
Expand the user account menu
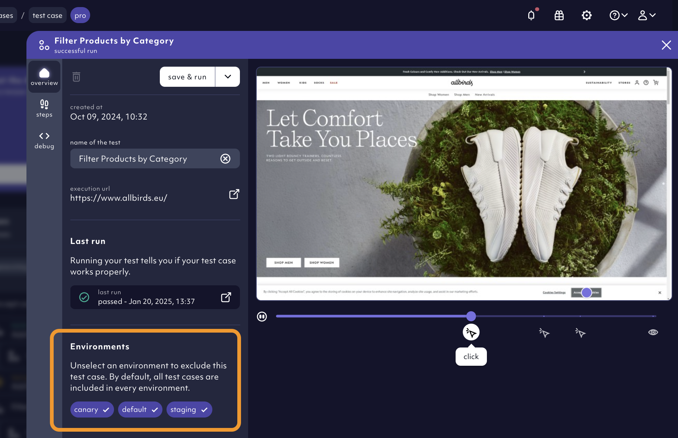coord(647,15)
